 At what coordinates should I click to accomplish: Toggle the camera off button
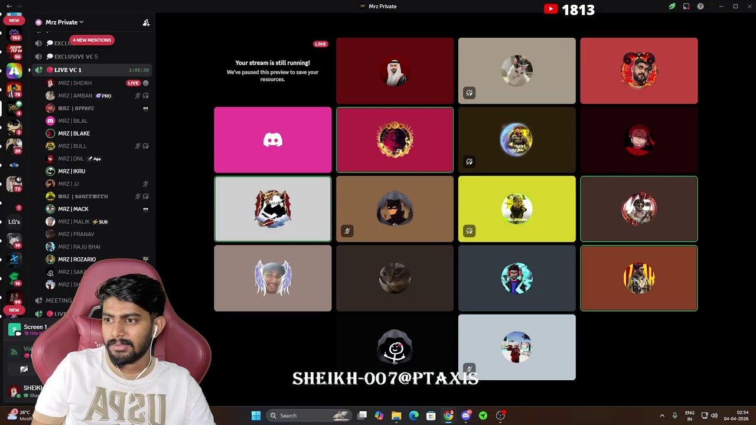point(24,369)
